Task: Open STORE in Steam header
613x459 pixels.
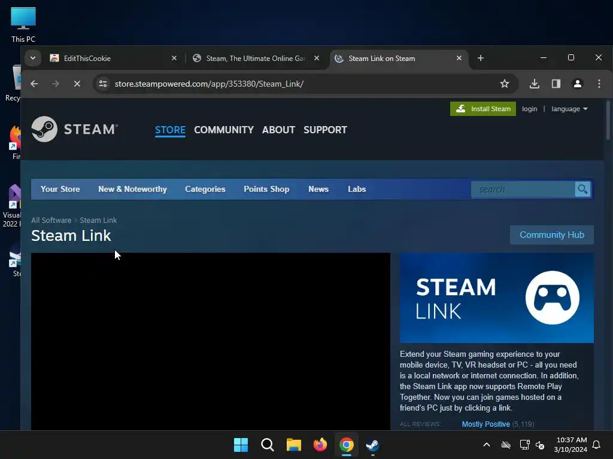Action: click(x=170, y=130)
